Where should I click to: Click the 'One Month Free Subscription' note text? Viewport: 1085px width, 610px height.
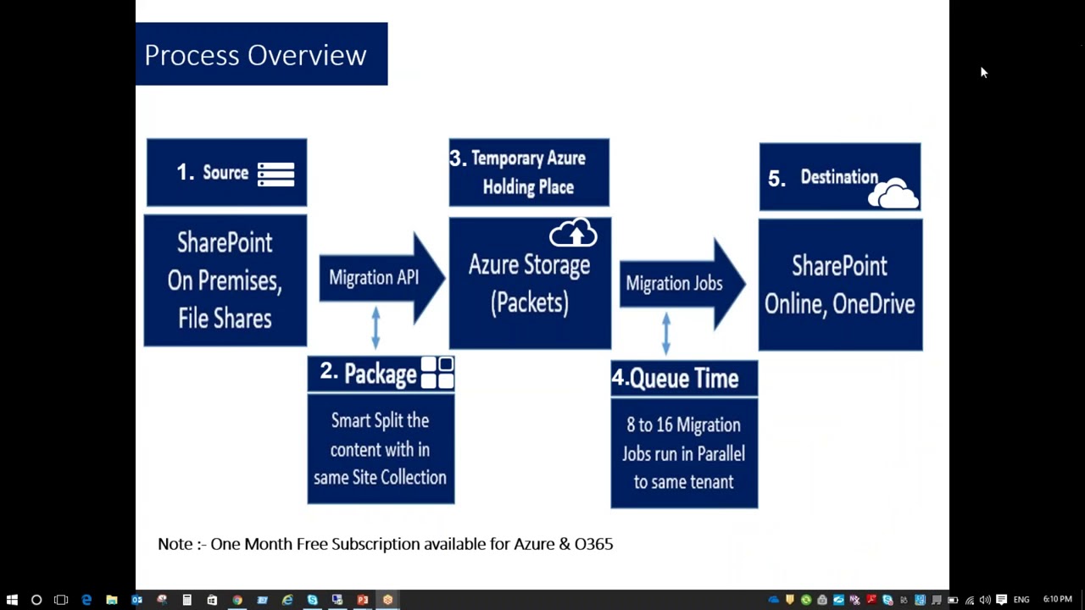[386, 544]
